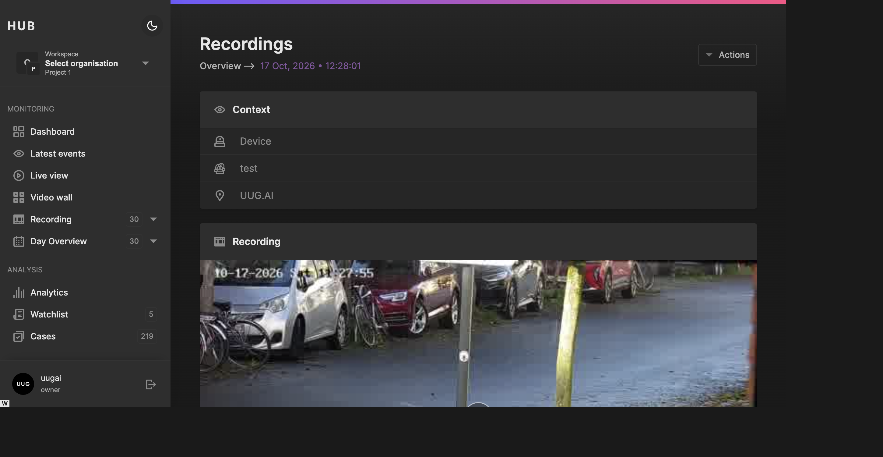Open Dashboard from the sidebar

pyautogui.click(x=52, y=132)
